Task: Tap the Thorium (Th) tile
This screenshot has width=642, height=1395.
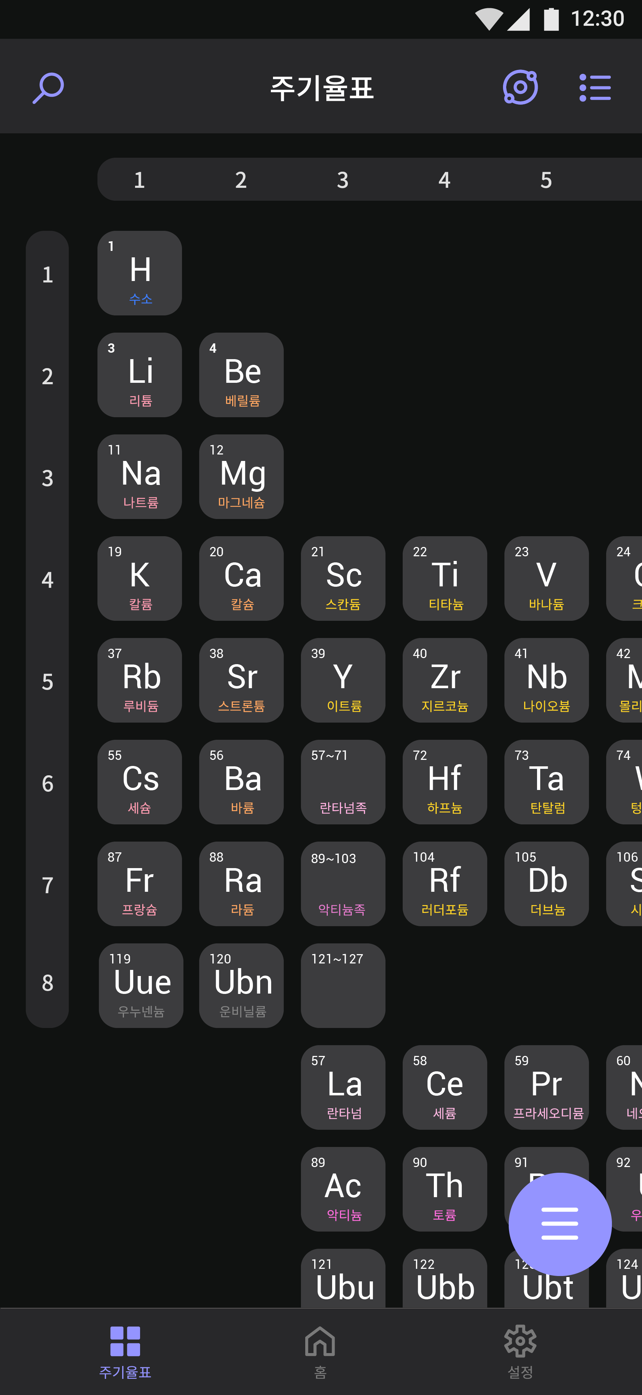Action: click(x=445, y=1189)
